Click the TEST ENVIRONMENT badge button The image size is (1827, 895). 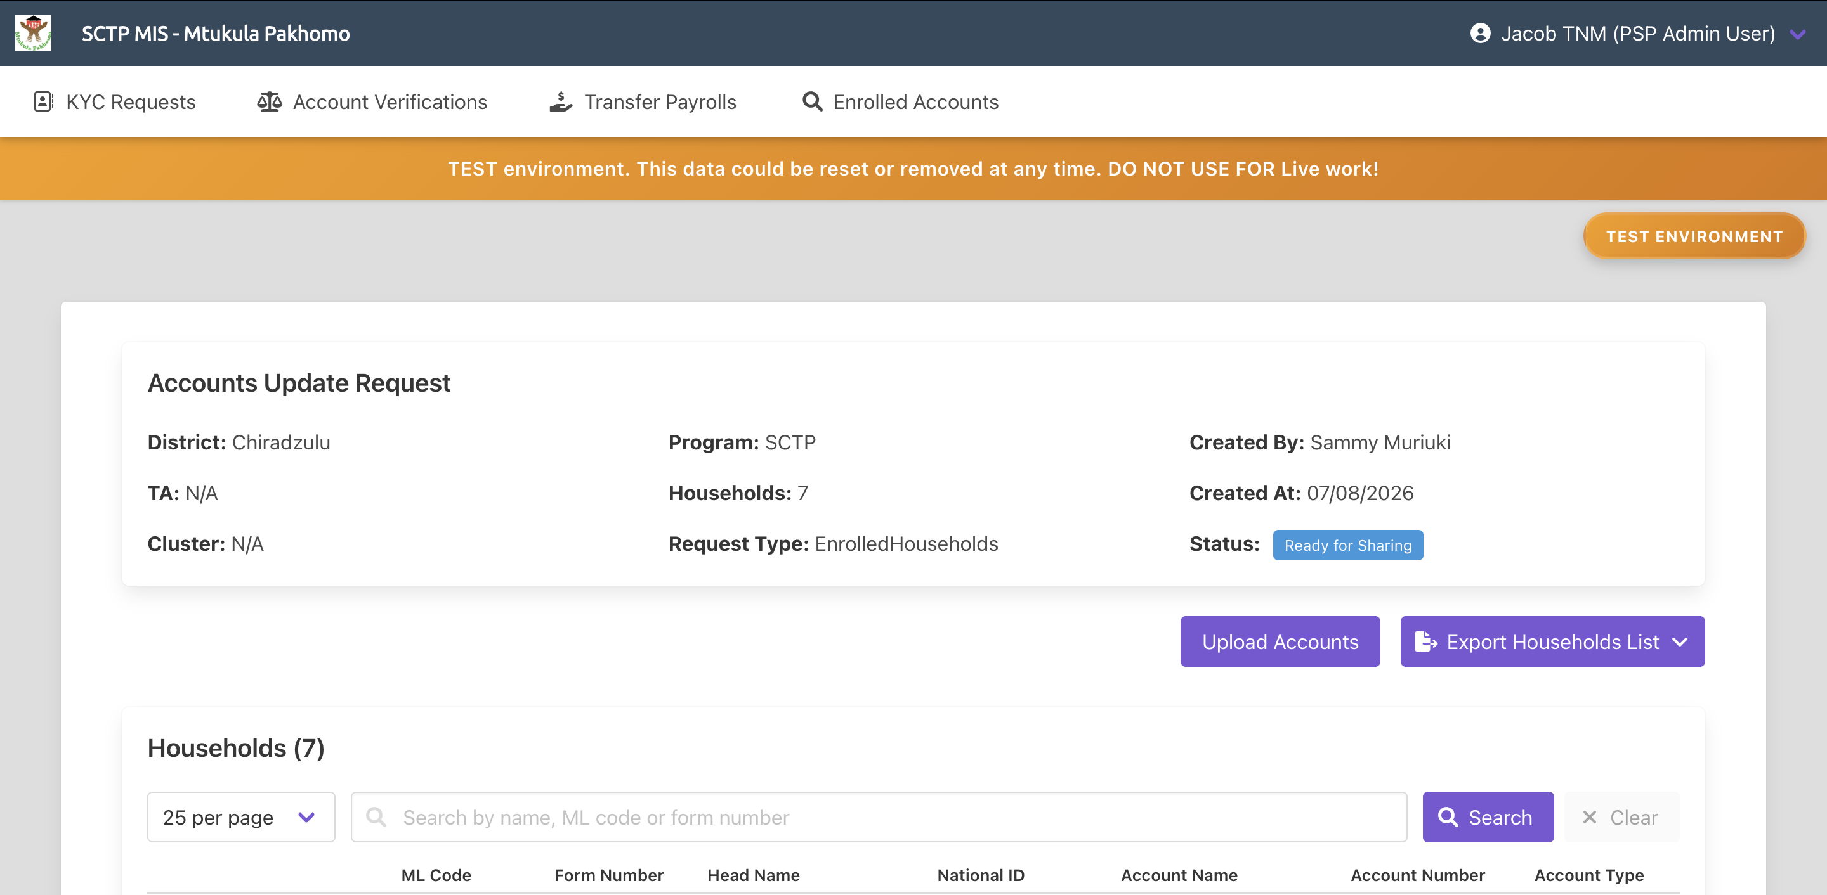(1694, 236)
